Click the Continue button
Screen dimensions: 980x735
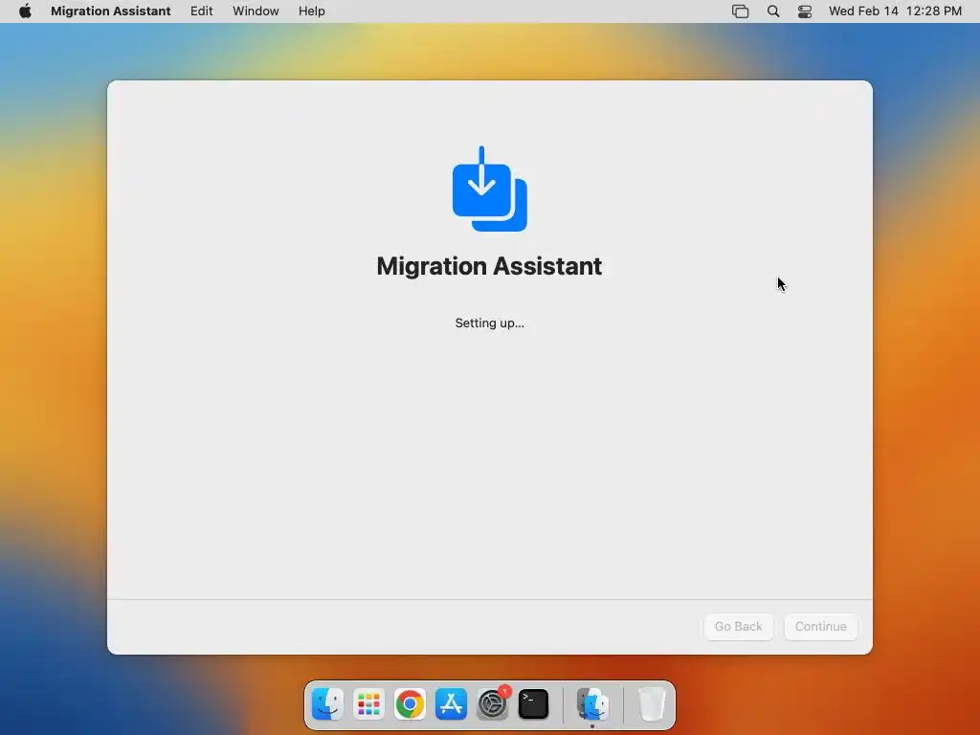click(820, 626)
